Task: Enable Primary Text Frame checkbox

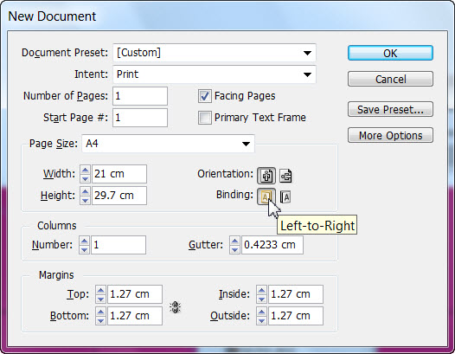Action: (x=204, y=118)
